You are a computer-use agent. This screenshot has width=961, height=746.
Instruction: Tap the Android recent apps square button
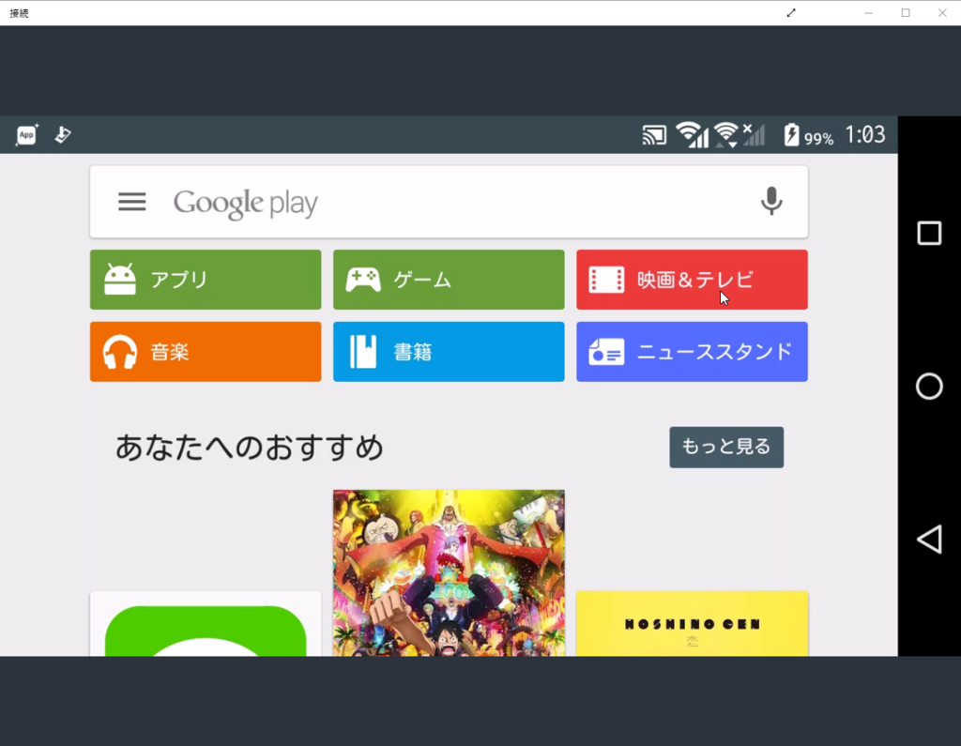coord(929,233)
